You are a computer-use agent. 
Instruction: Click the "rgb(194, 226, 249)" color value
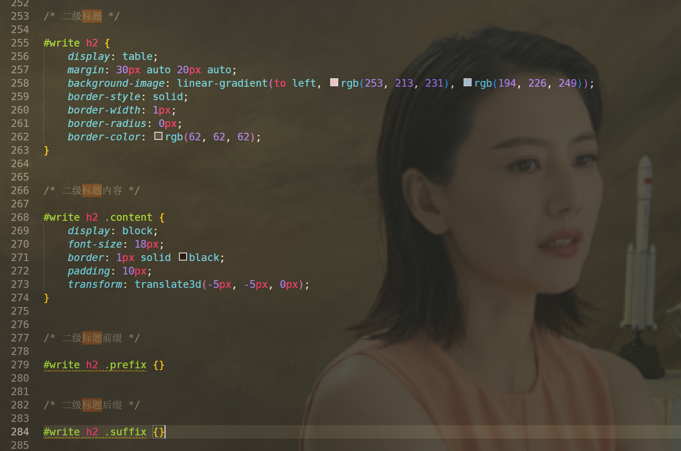(528, 83)
